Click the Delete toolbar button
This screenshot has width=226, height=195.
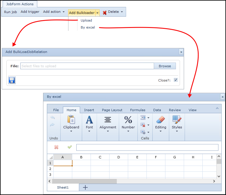(x=113, y=12)
